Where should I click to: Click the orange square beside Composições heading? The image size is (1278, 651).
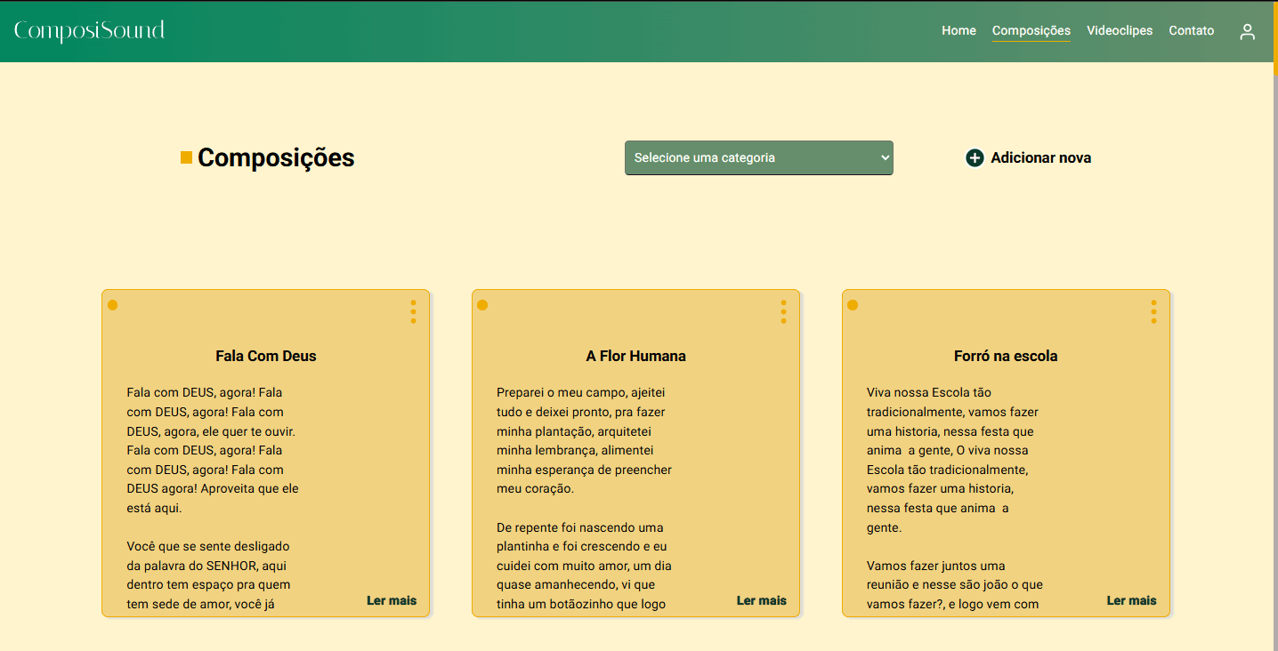coord(186,157)
